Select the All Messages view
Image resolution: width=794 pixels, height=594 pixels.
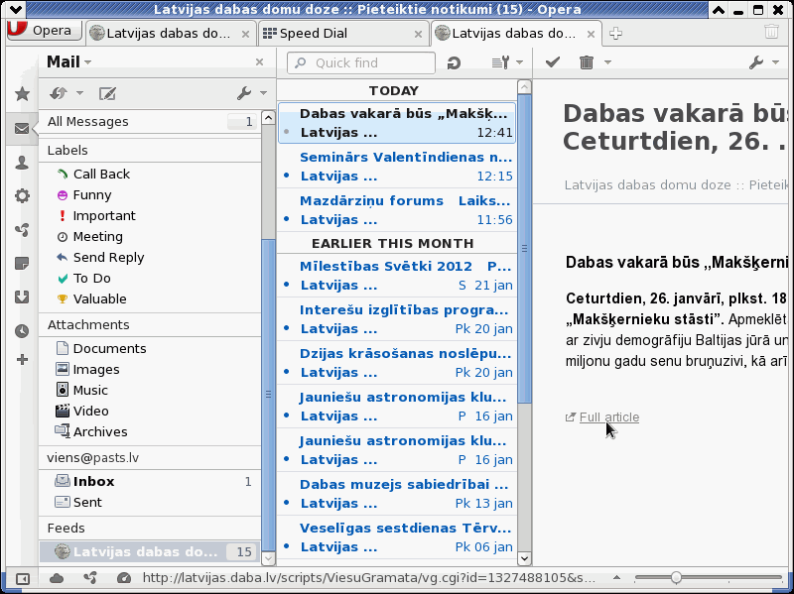pyautogui.click(x=150, y=121)
